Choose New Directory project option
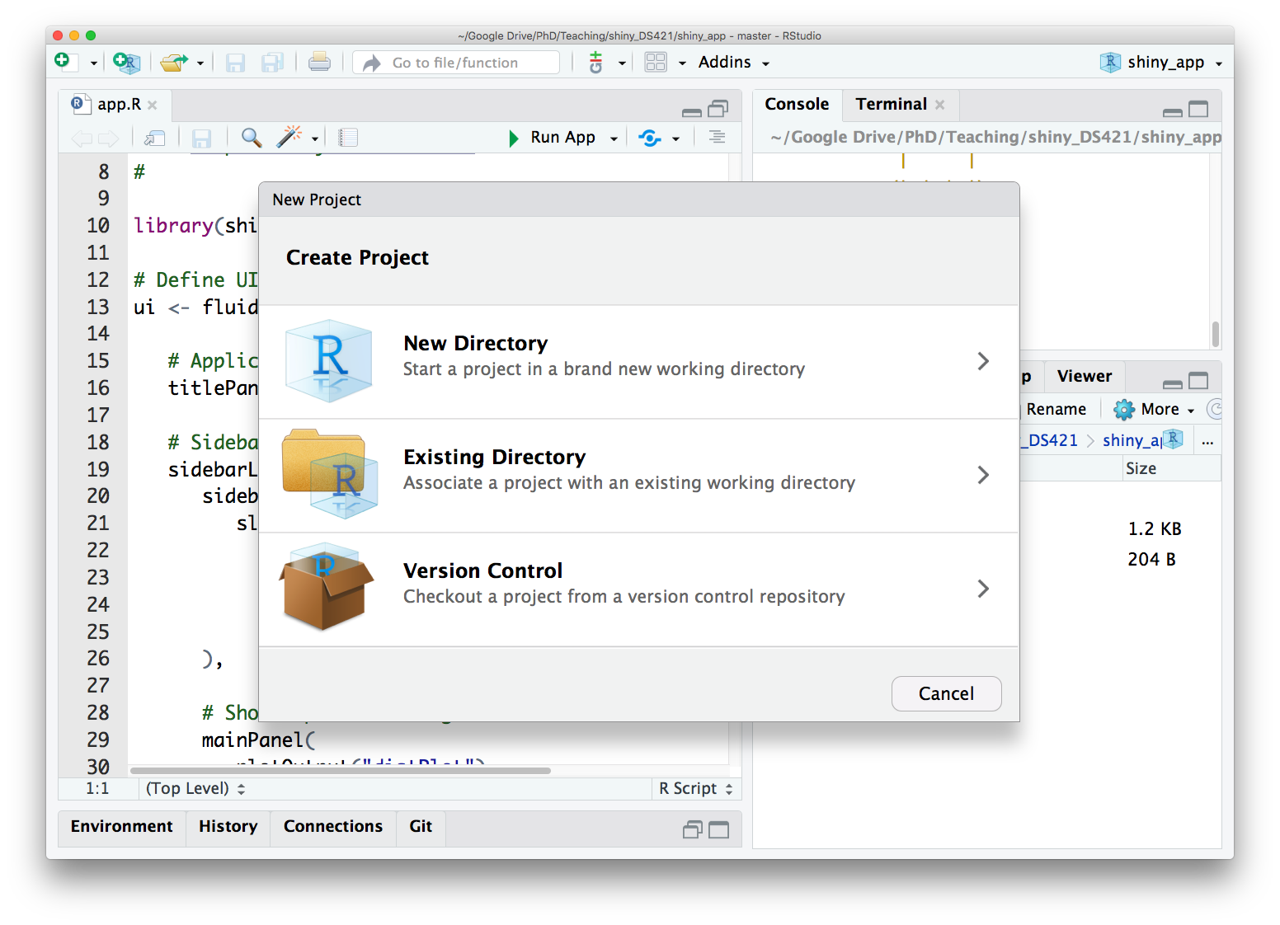Screen dimensions: 1280x925 pos(639,362)
